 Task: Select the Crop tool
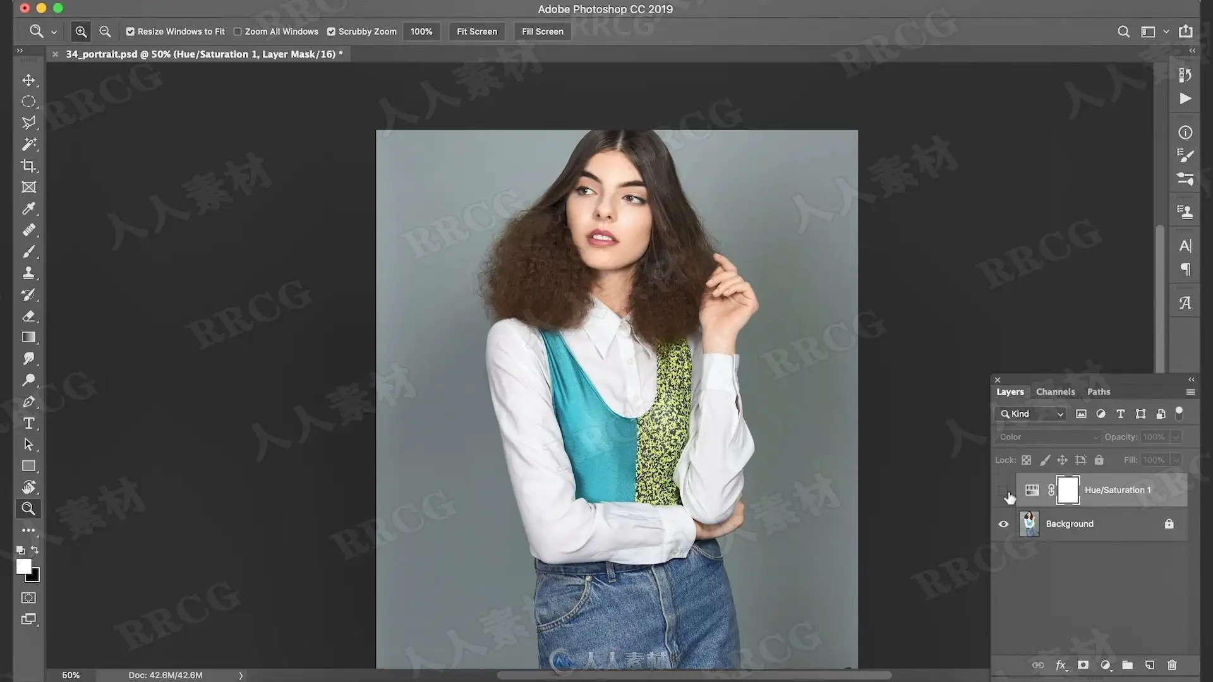(x=28, y=166)
